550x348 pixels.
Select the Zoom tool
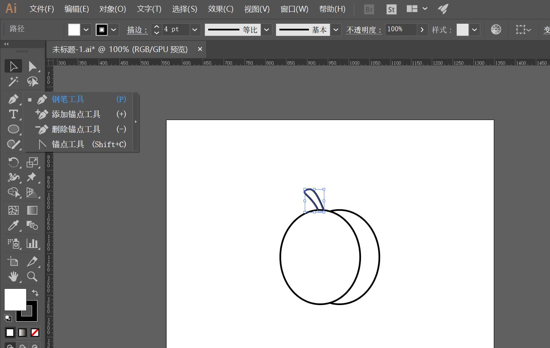[32, 277]
